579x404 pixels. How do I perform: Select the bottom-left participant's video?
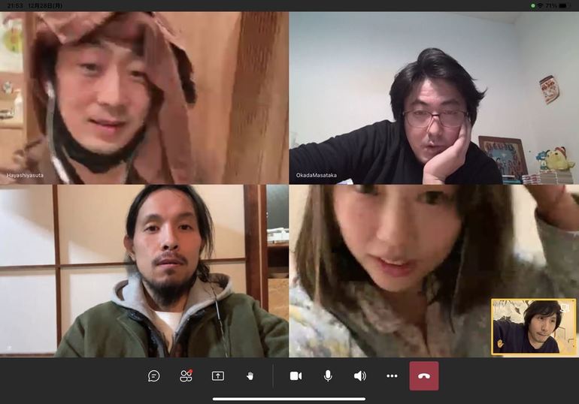144,270
